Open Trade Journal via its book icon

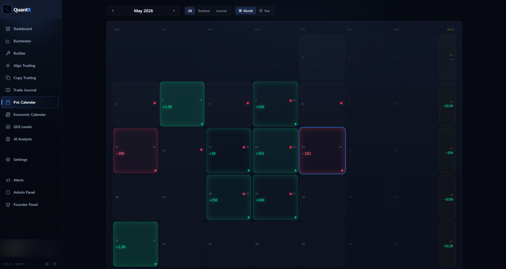tap(8, 90)
